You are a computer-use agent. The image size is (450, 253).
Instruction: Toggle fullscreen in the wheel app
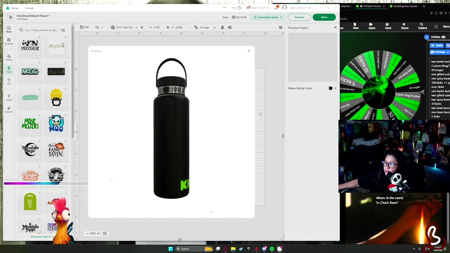coord(436,27)
